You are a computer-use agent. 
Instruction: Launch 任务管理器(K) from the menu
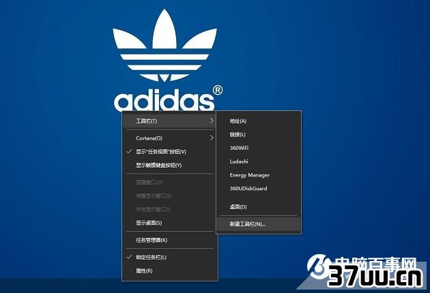point(169,240)
